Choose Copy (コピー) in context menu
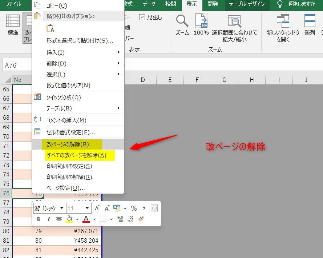Image resolution: width=323 pixels, height=258 pixels. pyautogui.click(x=78, y=5)
